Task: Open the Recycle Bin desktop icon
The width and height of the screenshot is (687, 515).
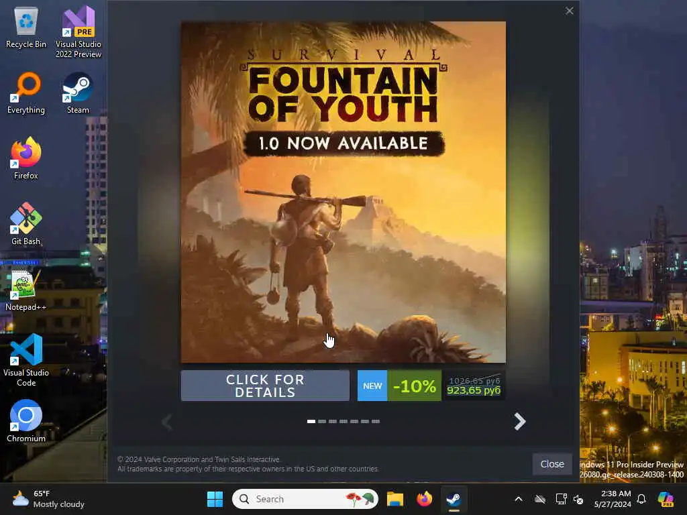Action: (26, 27)
